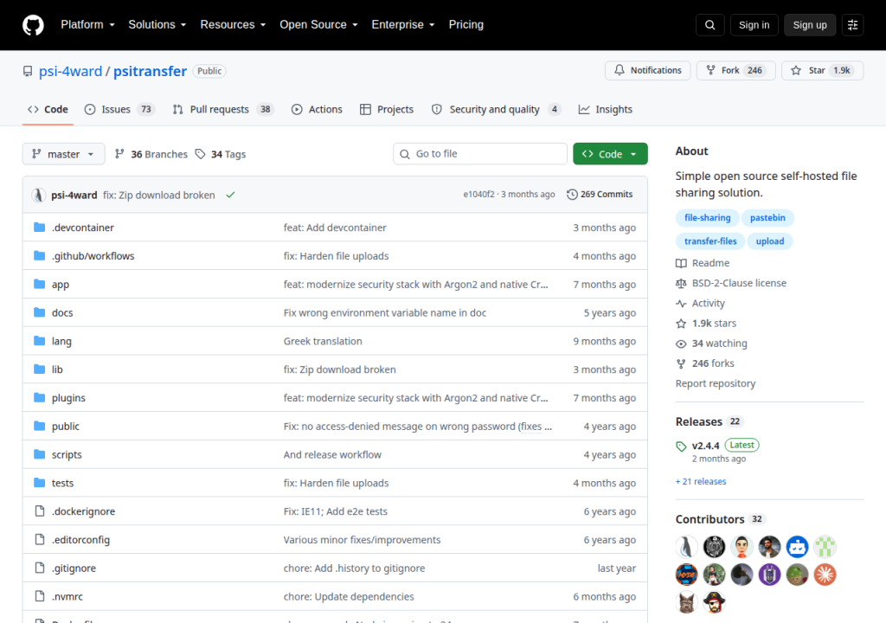Expand the Solutions menu
The image size is (886, 623).
[x=157, y=25]
